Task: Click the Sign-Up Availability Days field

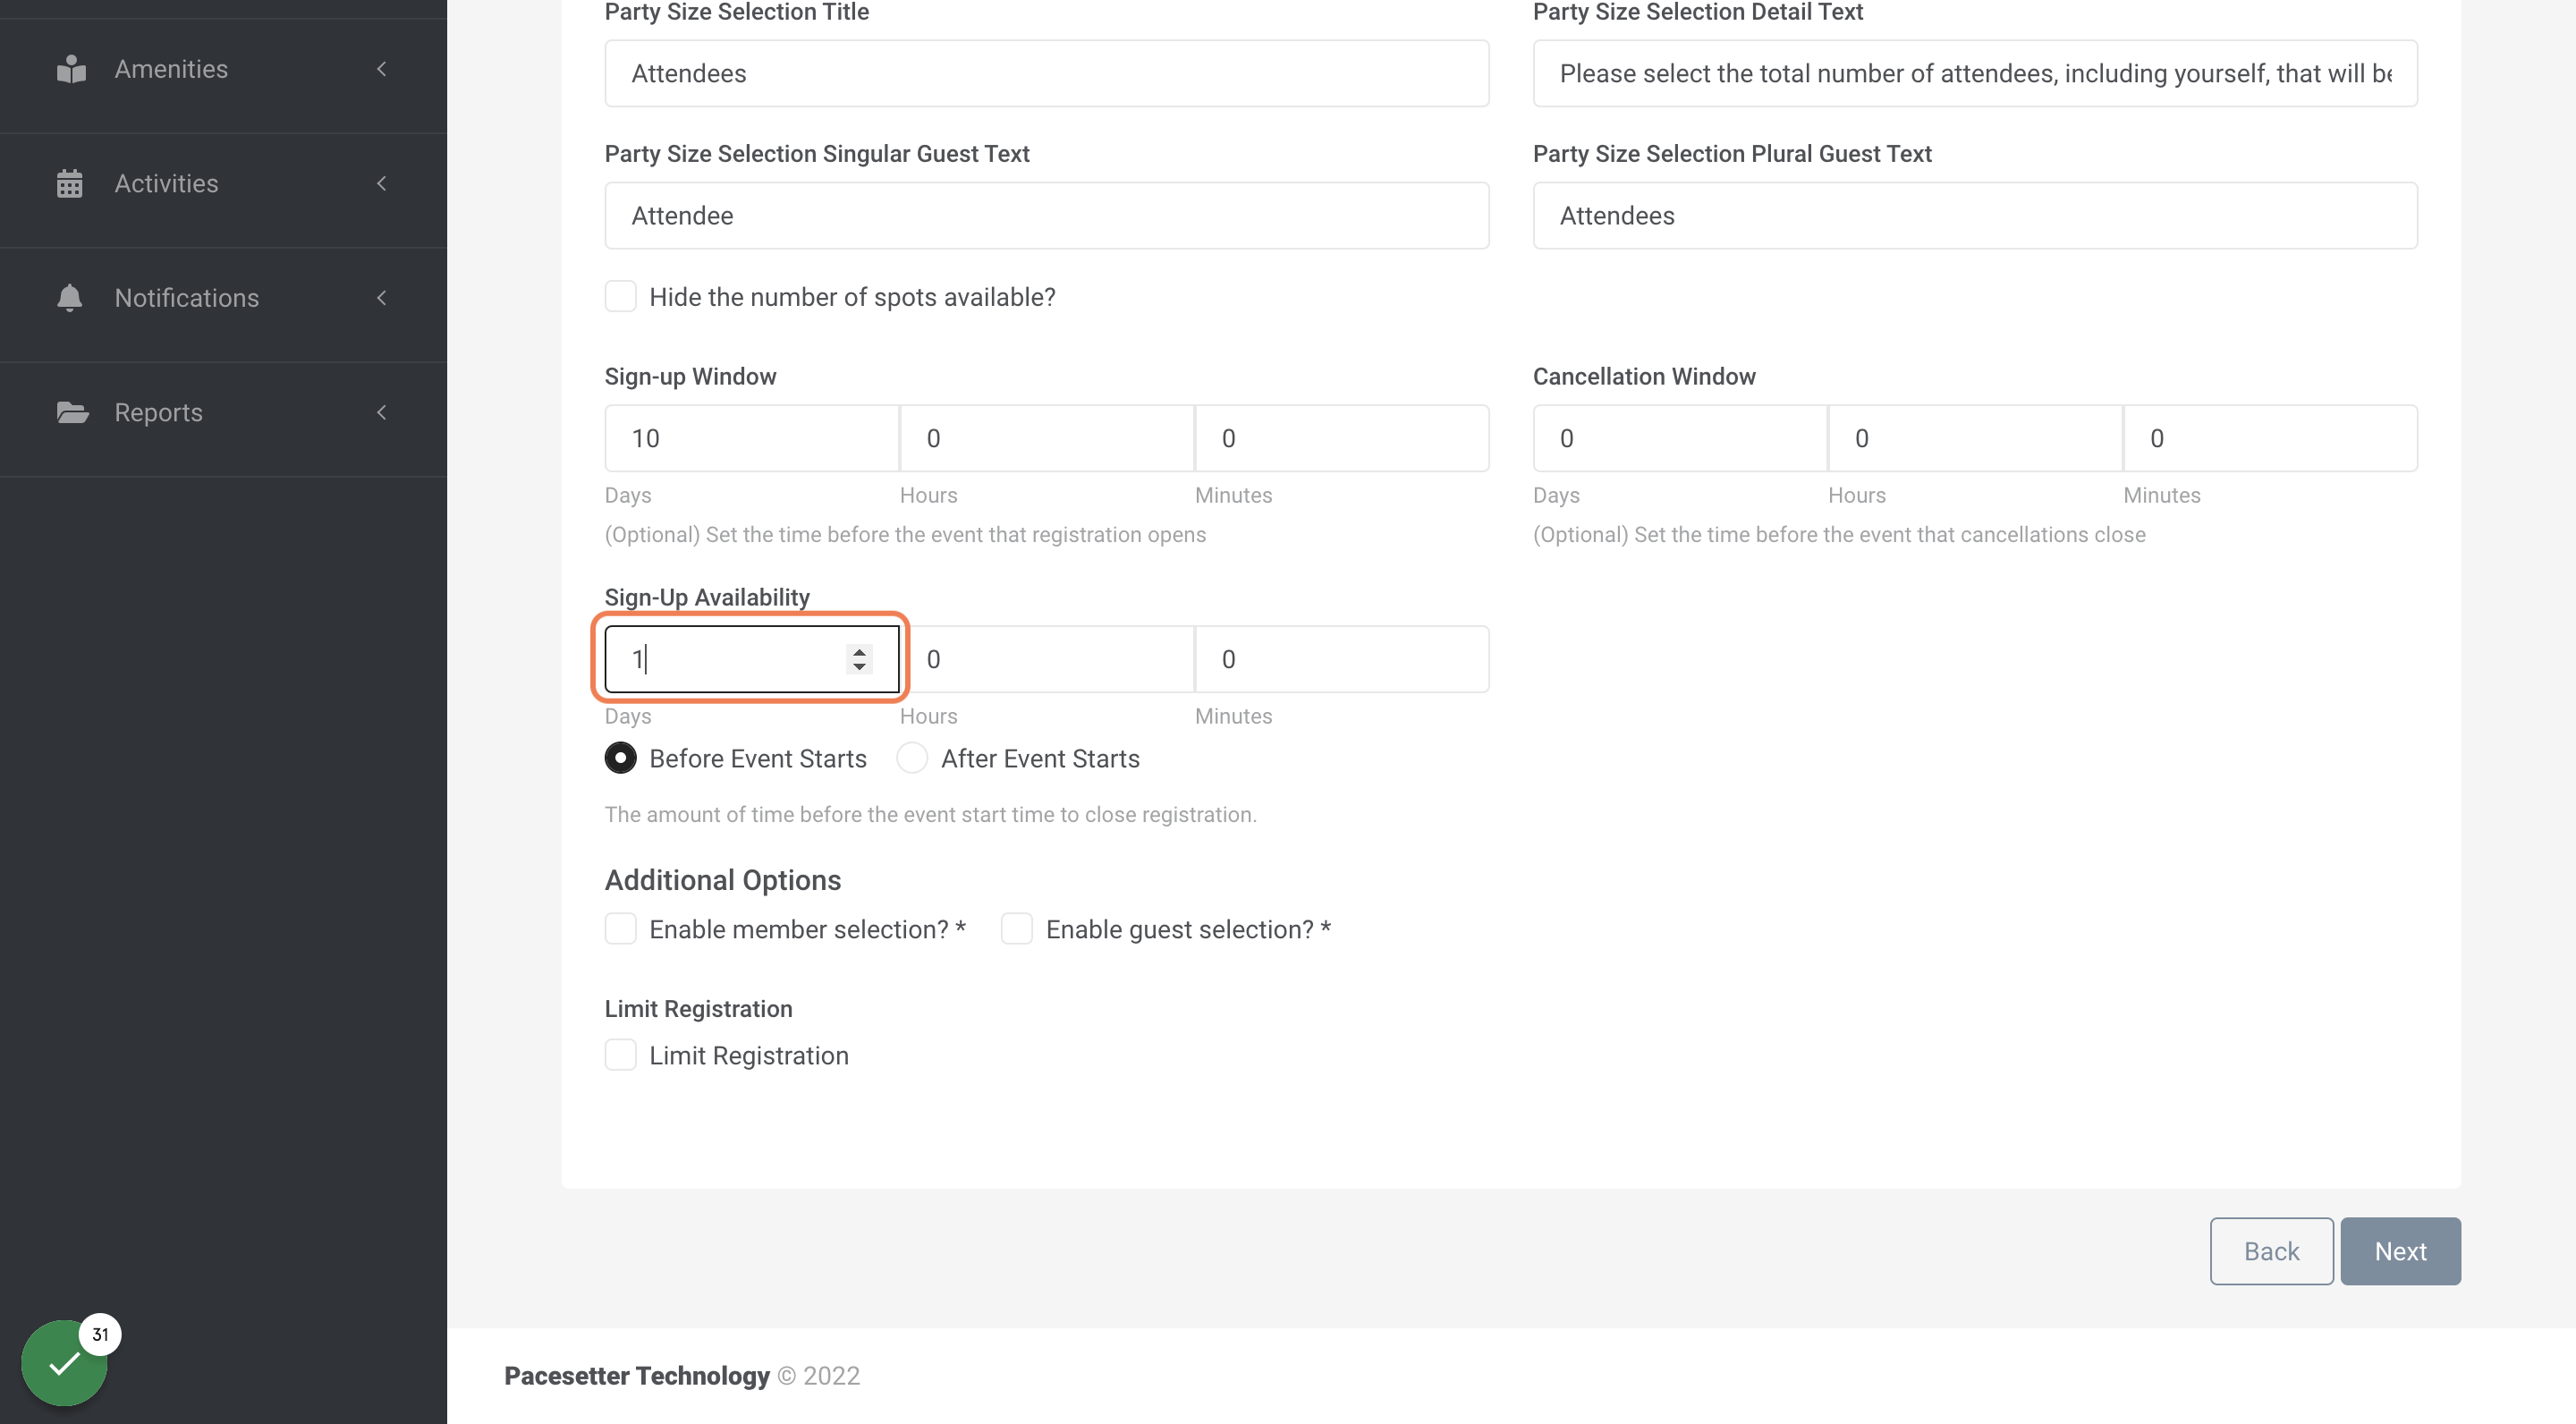Action: click(x=752, y=659)
